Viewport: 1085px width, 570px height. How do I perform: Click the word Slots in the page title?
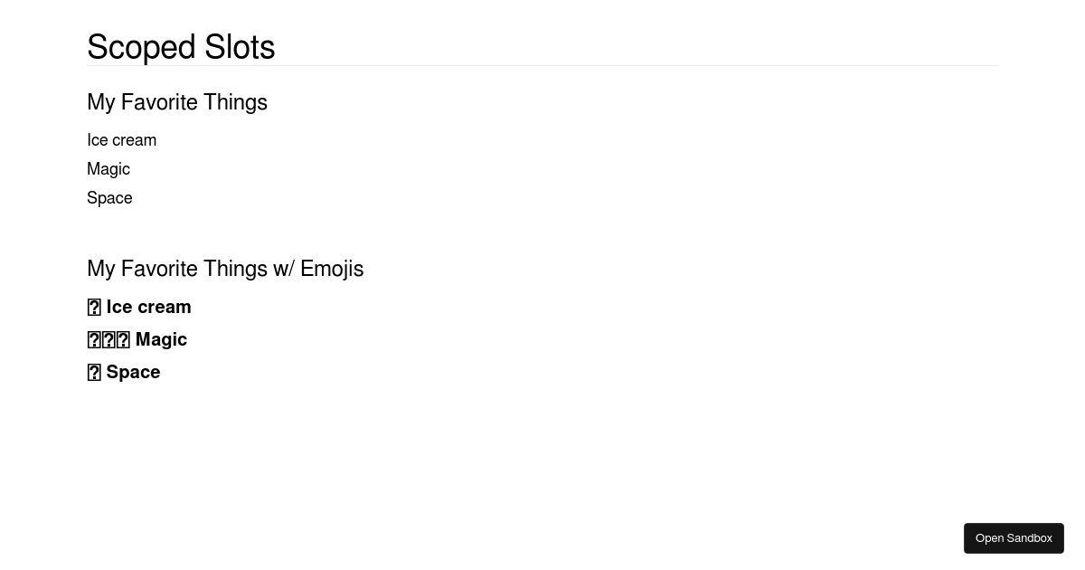point(240,47)
